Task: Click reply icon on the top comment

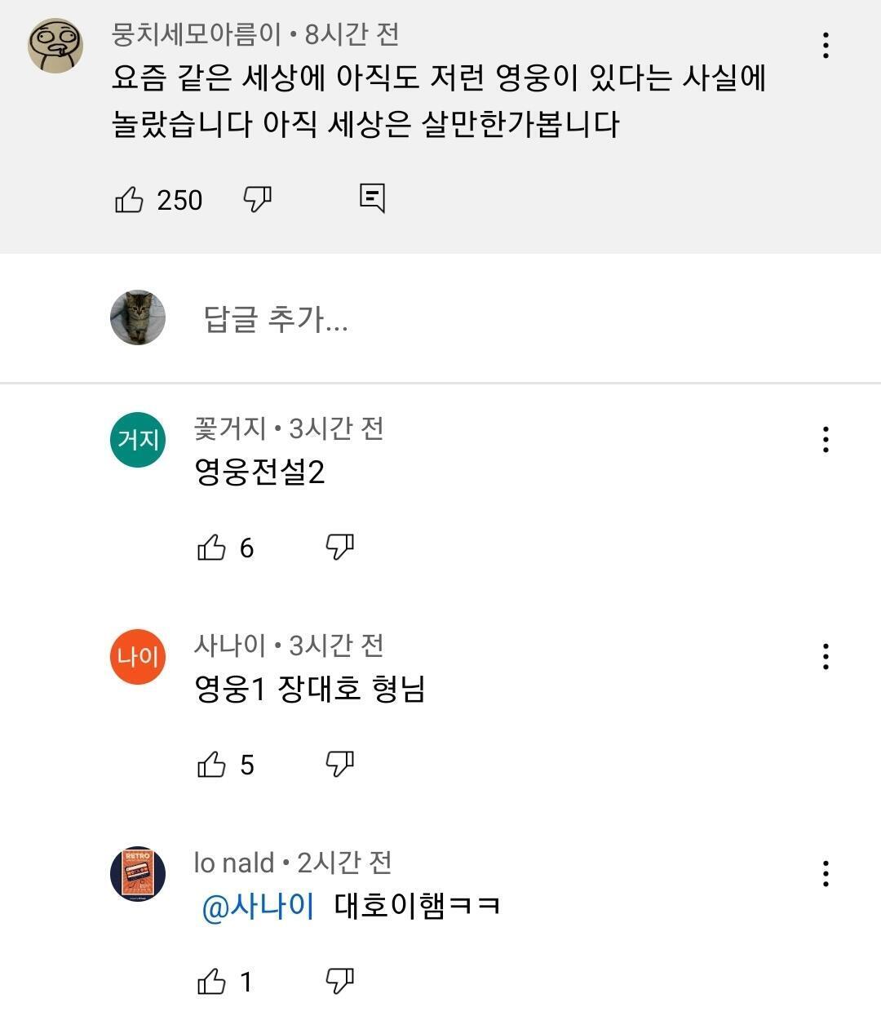Action: [x=372, y=197]
